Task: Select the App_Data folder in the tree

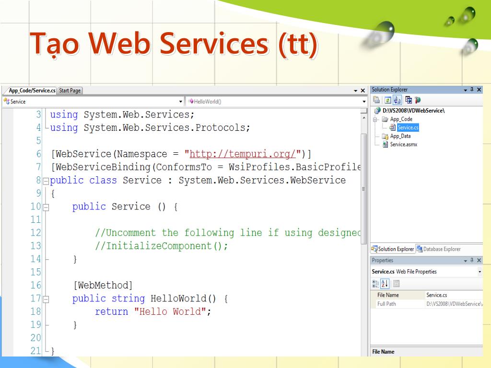Action: point(400,136)
